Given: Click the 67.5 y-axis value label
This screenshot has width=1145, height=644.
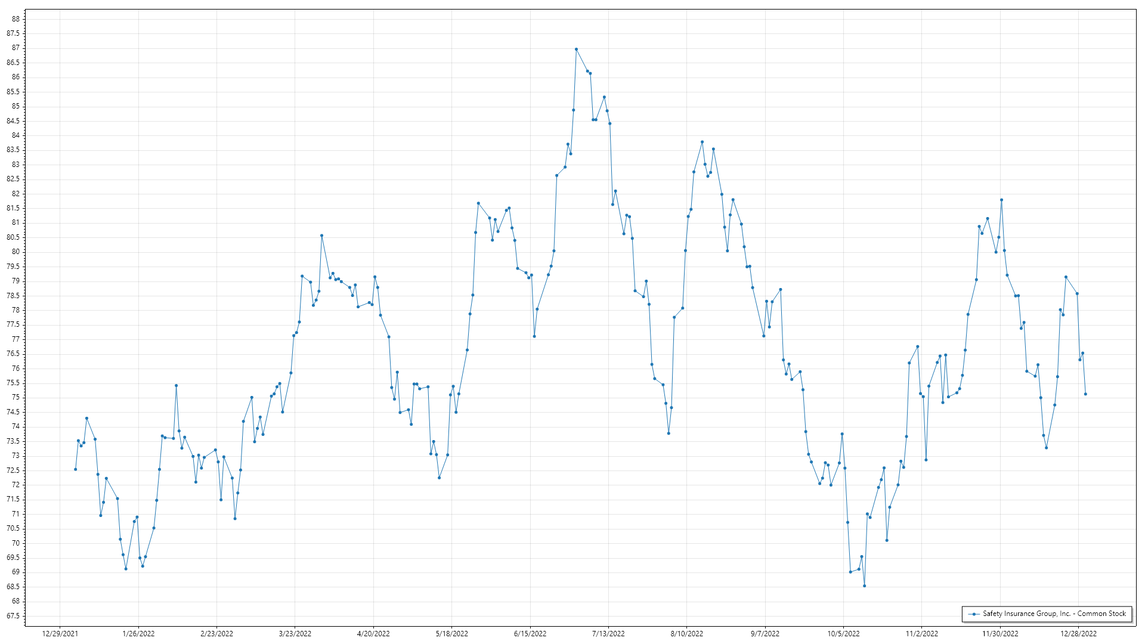Looking at the screenshot, I should 13,616.
